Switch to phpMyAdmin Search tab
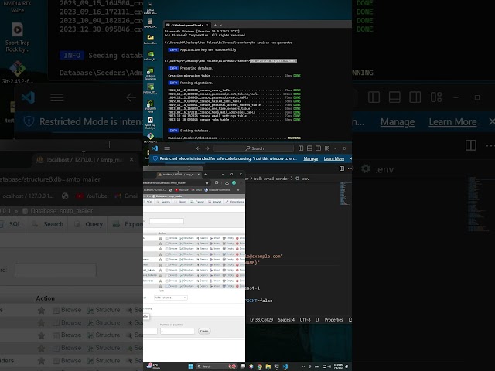Image resolution: width=495 pixels, height=371 pixels. coord(163,202)
